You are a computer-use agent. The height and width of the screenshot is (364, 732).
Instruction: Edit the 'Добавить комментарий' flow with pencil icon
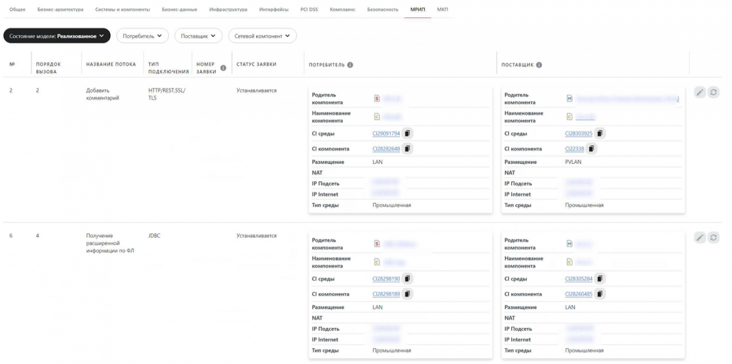[x=699, y=92]
